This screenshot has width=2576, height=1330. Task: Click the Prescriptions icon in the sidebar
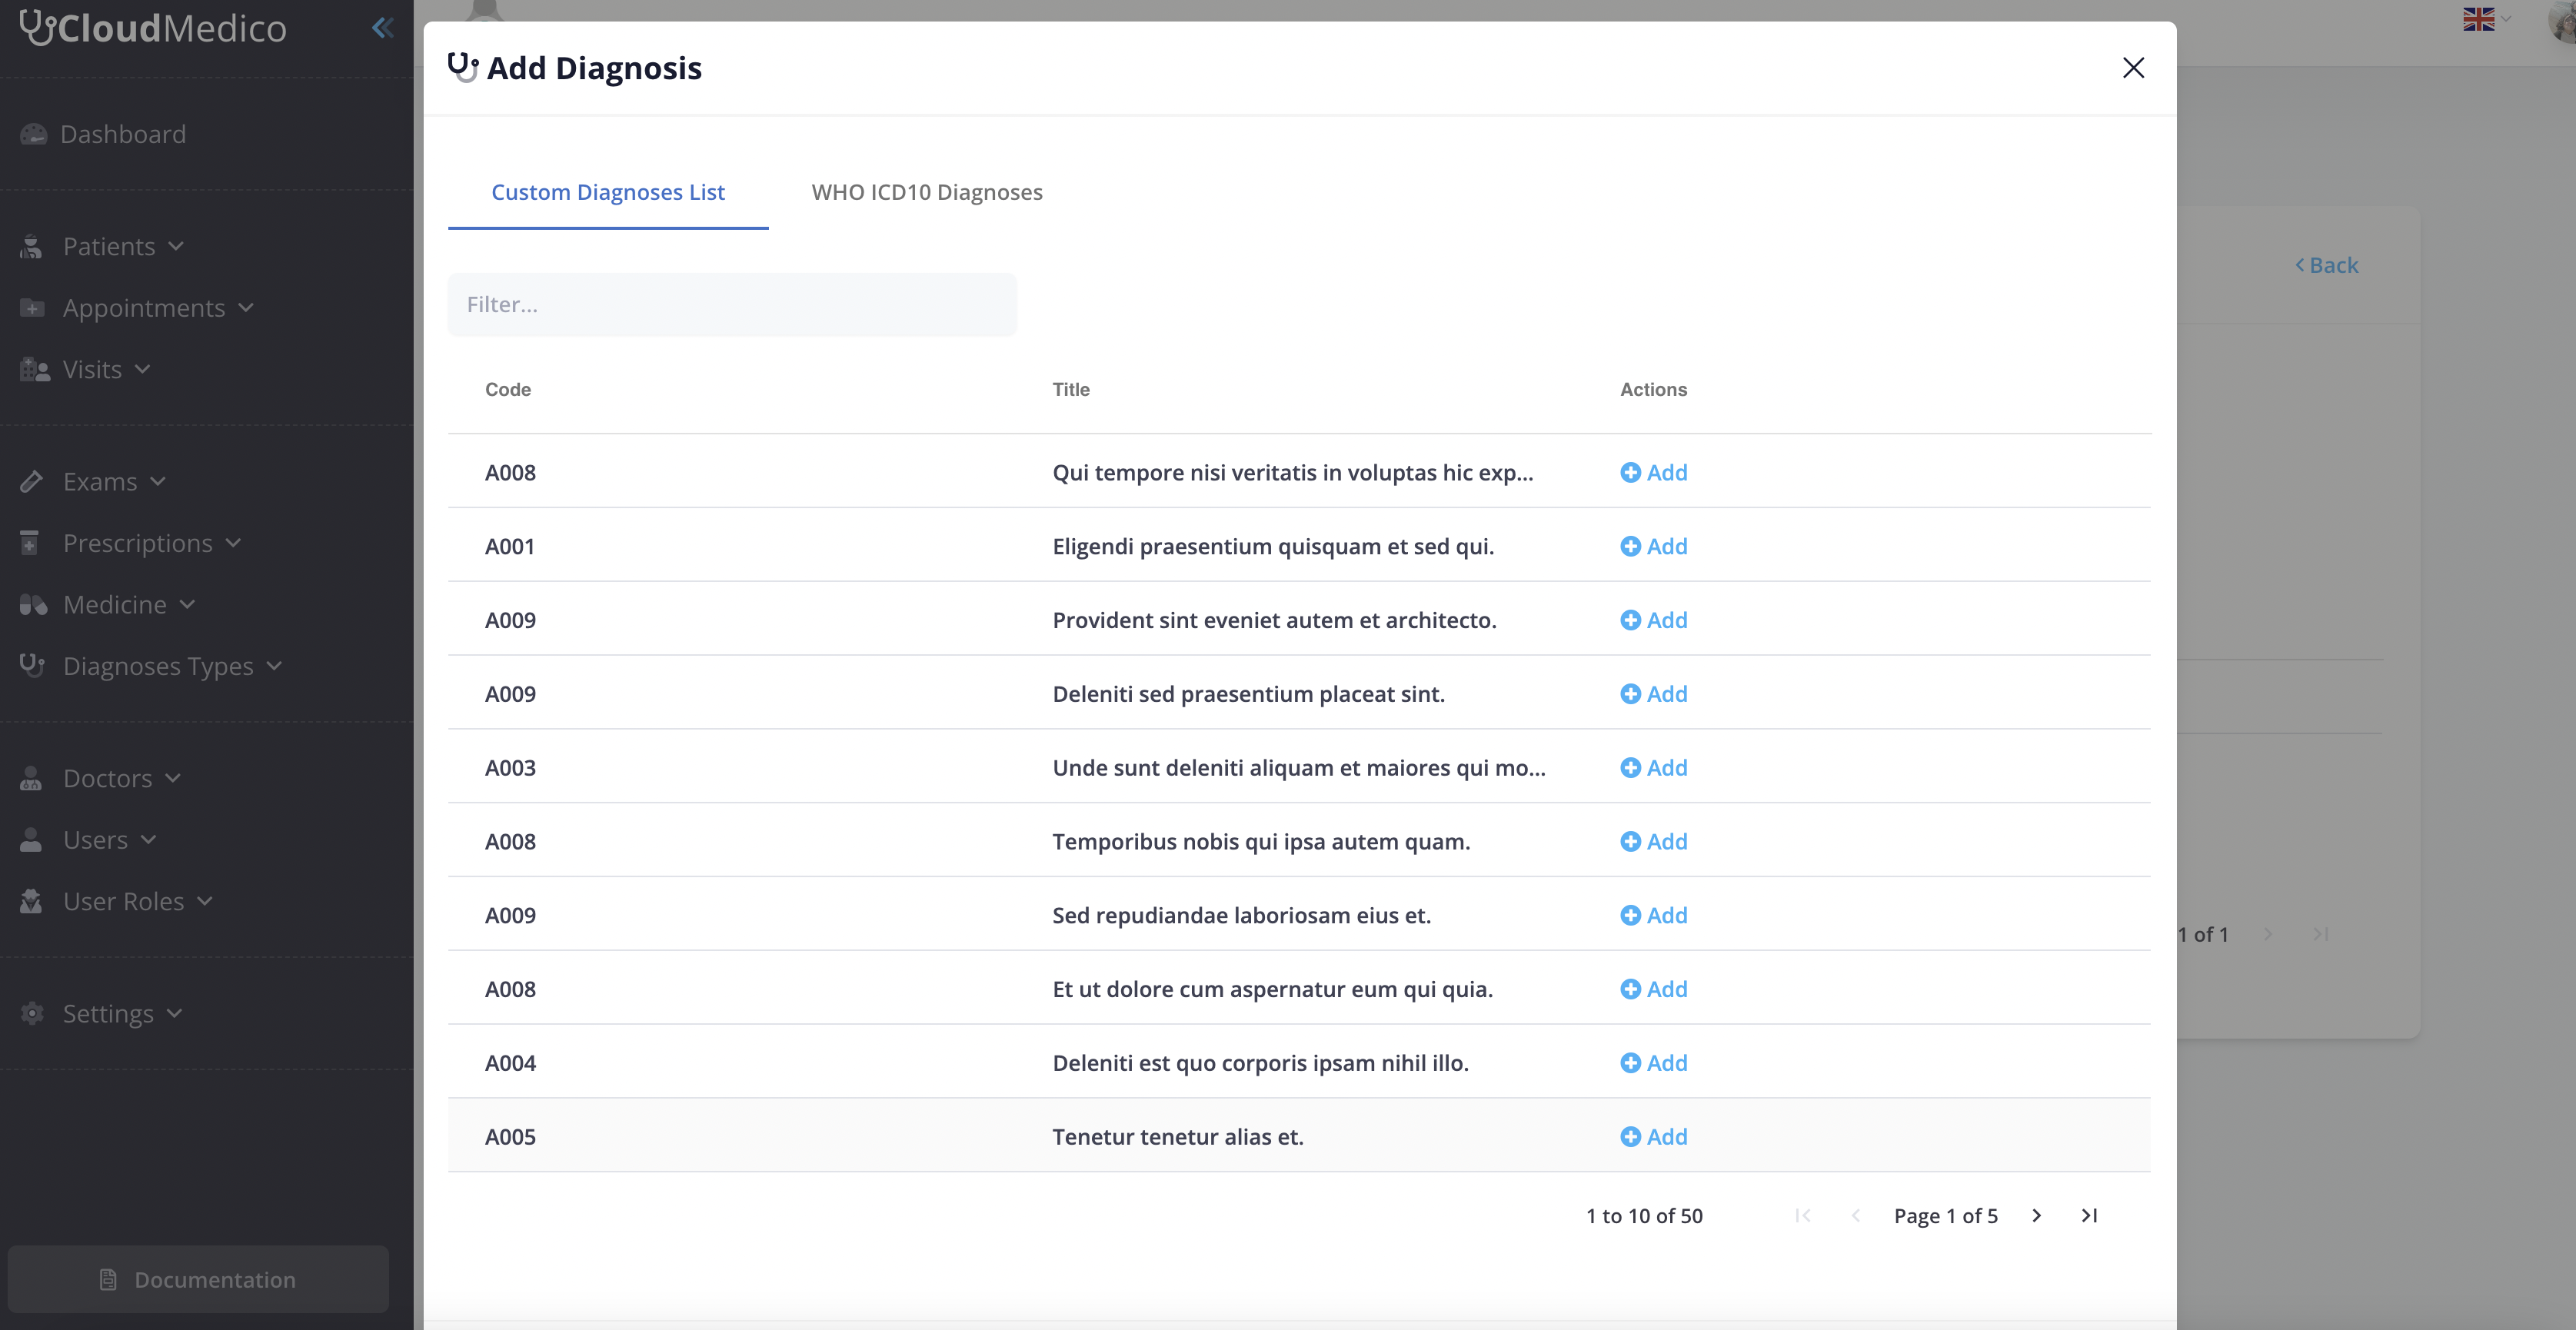coord(30,543)
